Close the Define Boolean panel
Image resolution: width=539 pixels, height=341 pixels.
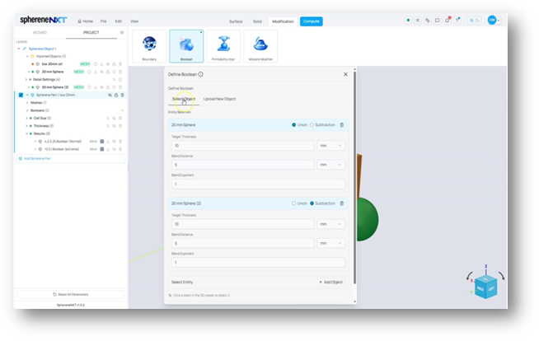point(345,74)
